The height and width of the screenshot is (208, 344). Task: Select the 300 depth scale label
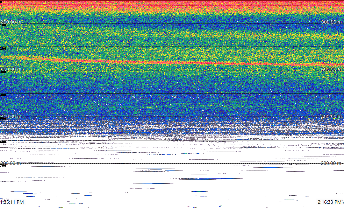3,72
